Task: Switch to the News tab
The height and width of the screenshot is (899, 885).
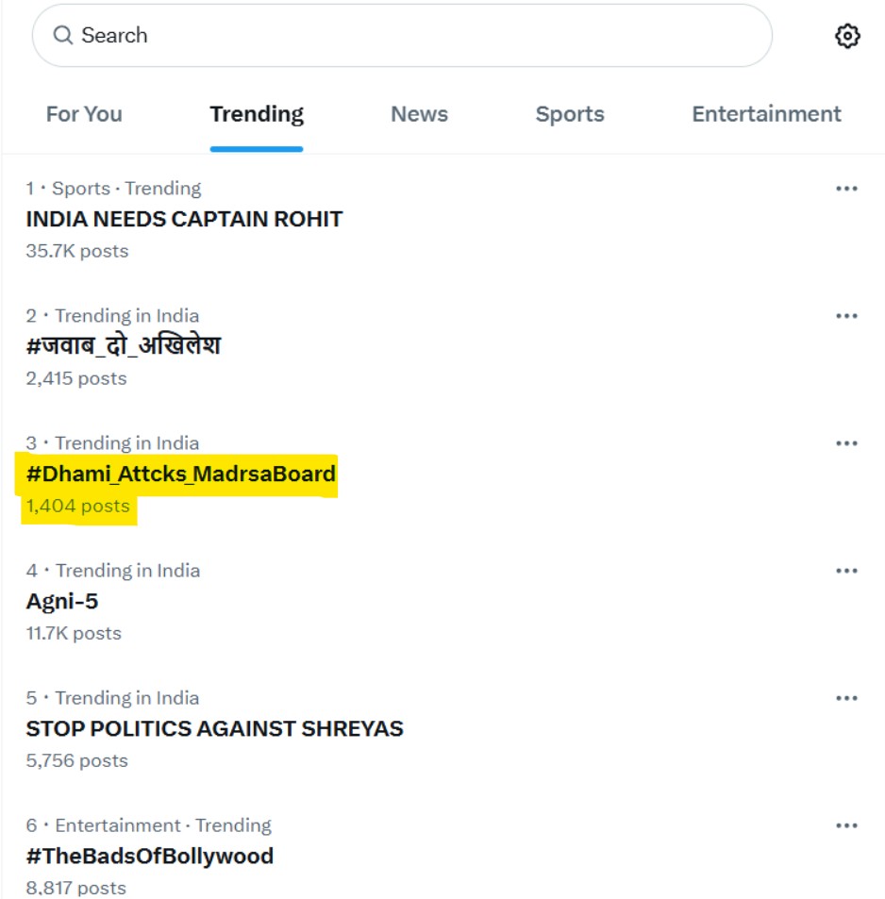Action: (419, 114)
